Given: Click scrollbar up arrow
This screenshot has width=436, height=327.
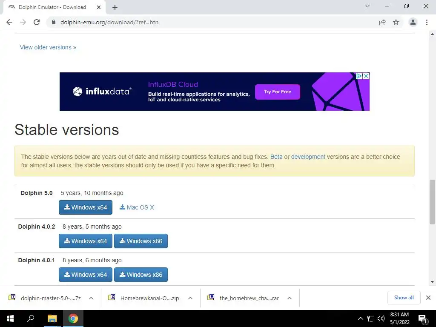Looking at the screenshot, I should coord(432,34).
